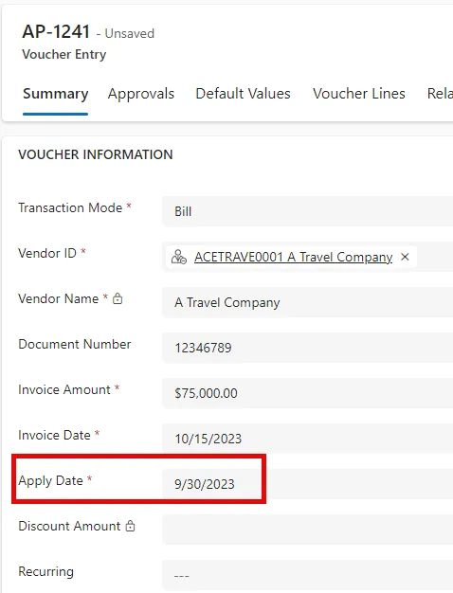Click the Invoice Date label
The image size is (453, 593).
[x=55, y=435]
